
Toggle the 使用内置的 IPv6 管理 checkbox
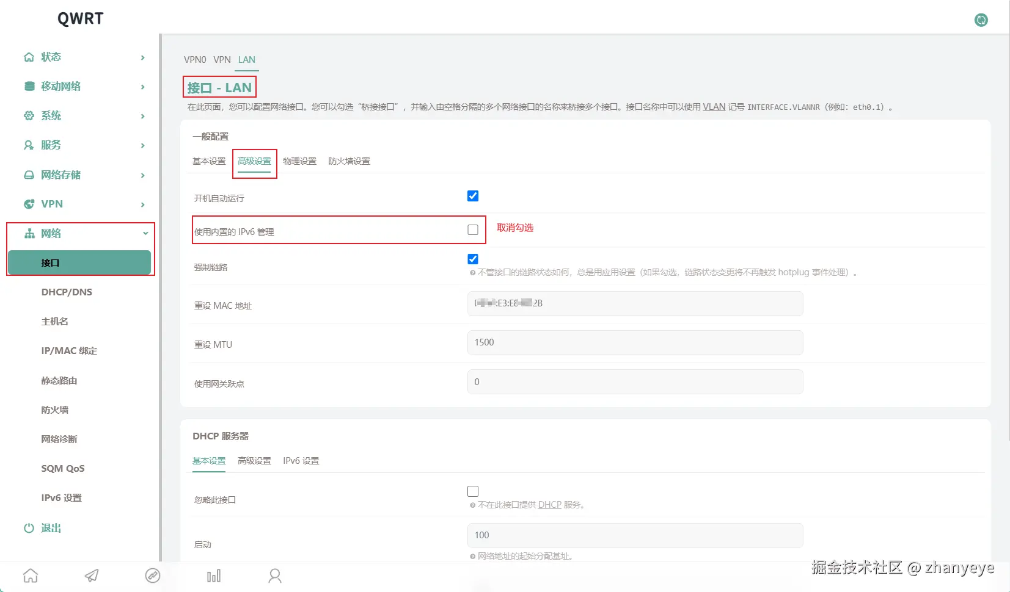point(473,229)
